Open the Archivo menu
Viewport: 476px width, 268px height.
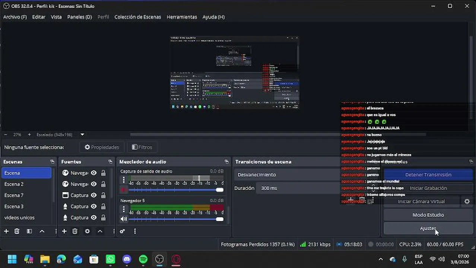[x=15, y=17]
